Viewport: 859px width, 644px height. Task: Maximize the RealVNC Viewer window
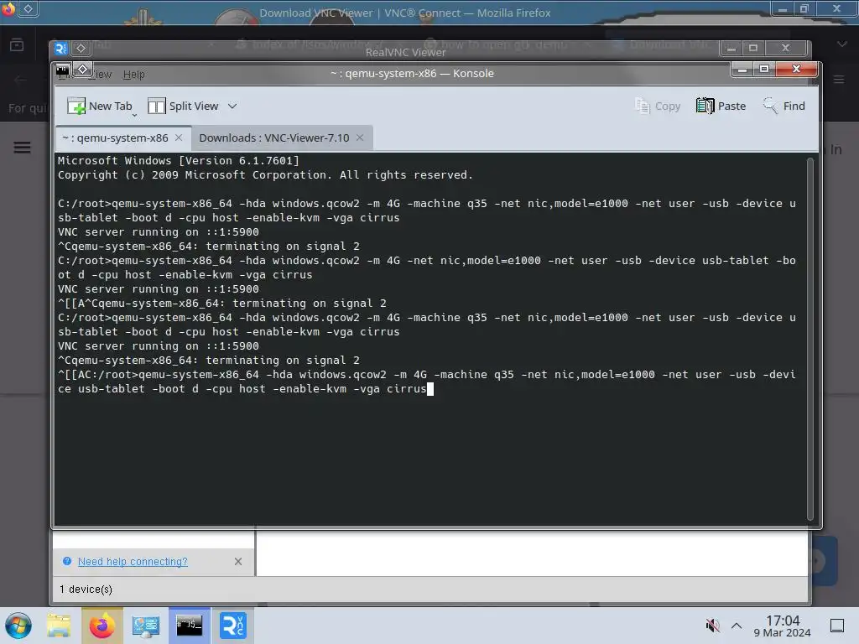(753, 48)
